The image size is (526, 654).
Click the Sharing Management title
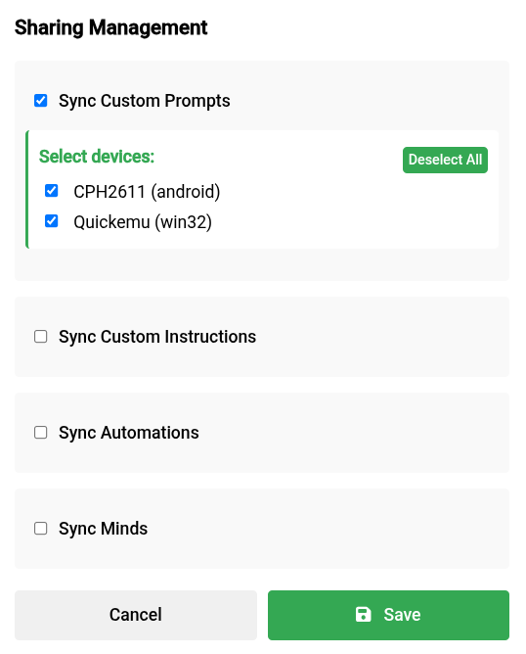pos(110,27)
